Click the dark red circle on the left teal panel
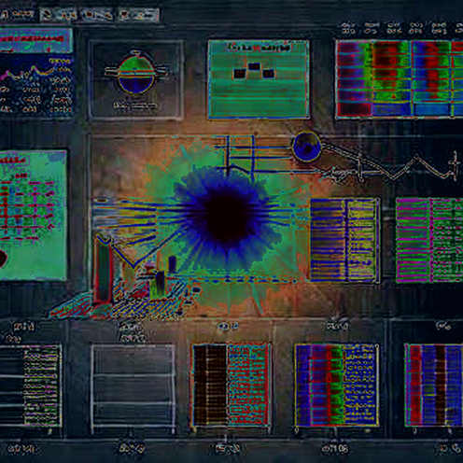This screenshot has width=463, height=463. coord(3,259)
